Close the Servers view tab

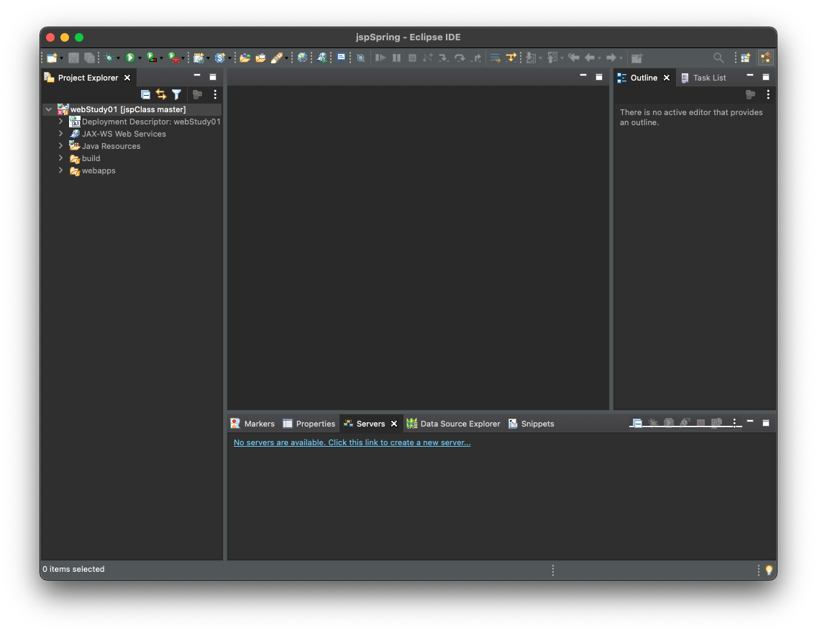point(394,424)
